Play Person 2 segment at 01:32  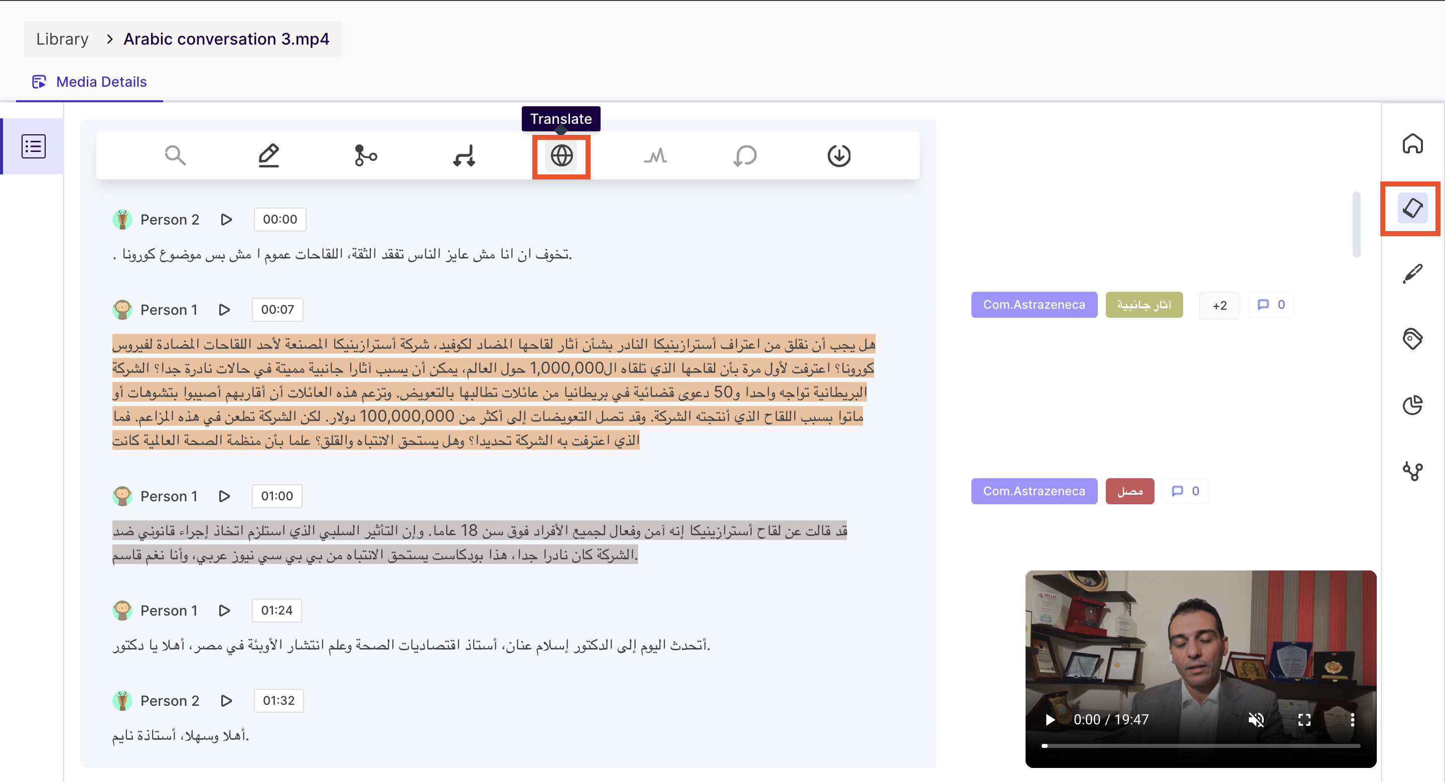click(226, 701)
